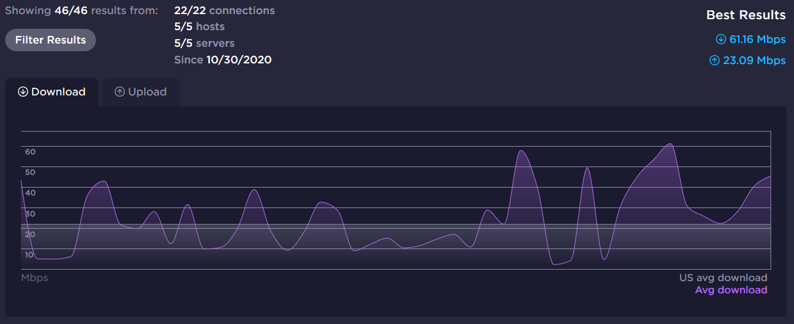
Task: Open the Filter Results button
Action: [51, 40]
